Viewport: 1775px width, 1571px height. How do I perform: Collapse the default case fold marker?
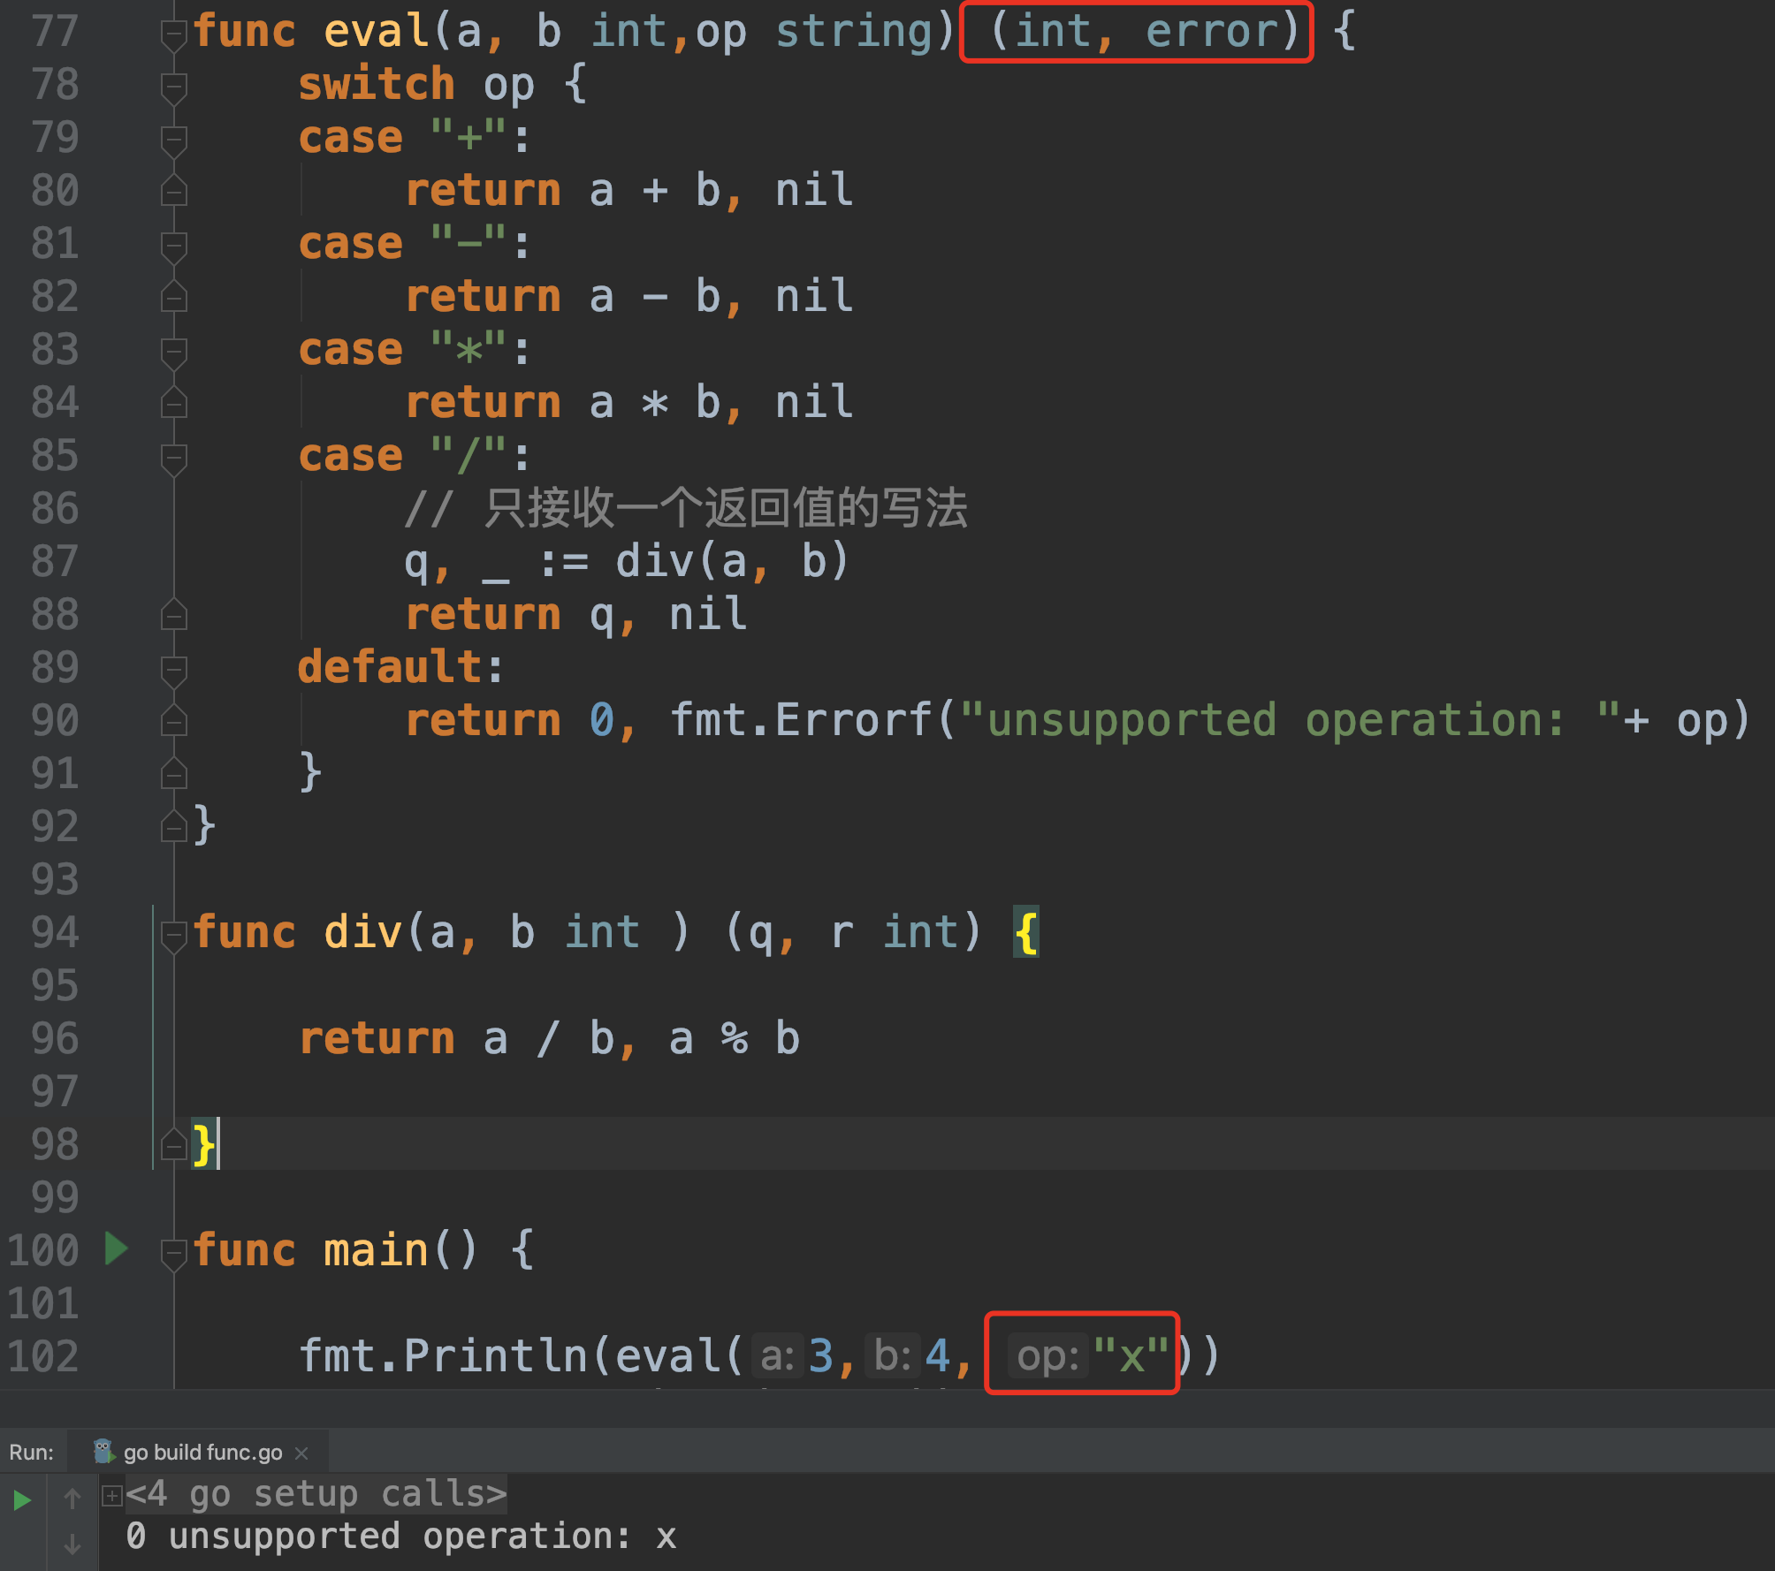173,669
